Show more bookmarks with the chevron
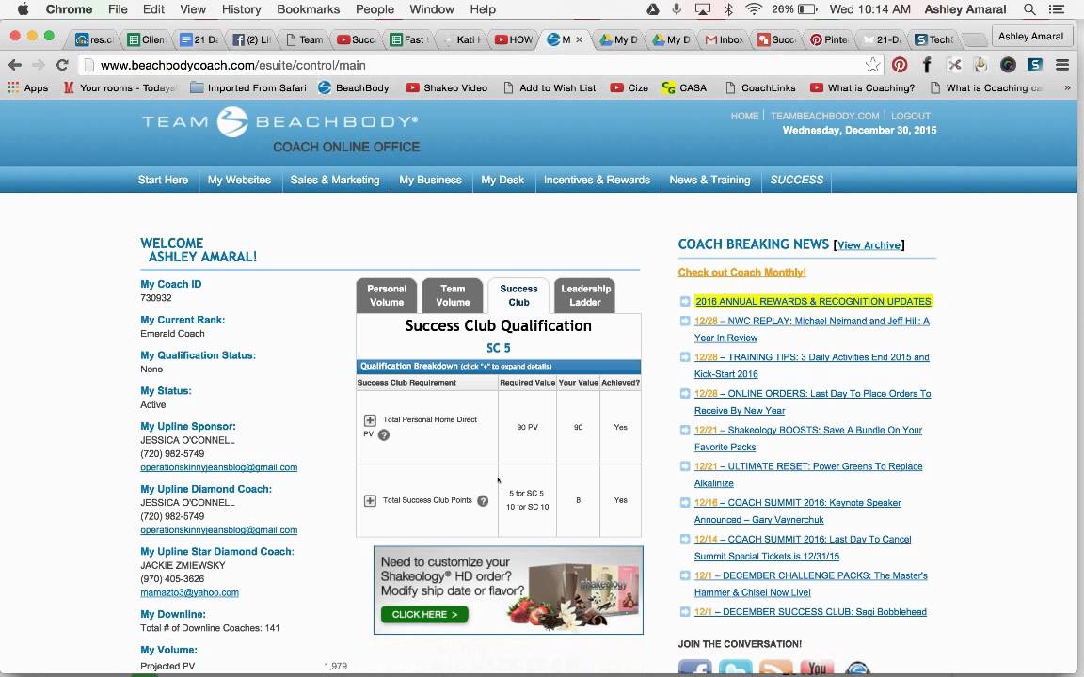The width and height of the screenshot is (1084, 677). point(1067,87)
